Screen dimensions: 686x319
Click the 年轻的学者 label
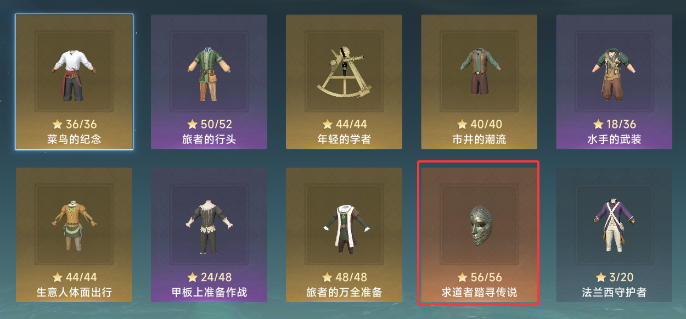(344, 139)
